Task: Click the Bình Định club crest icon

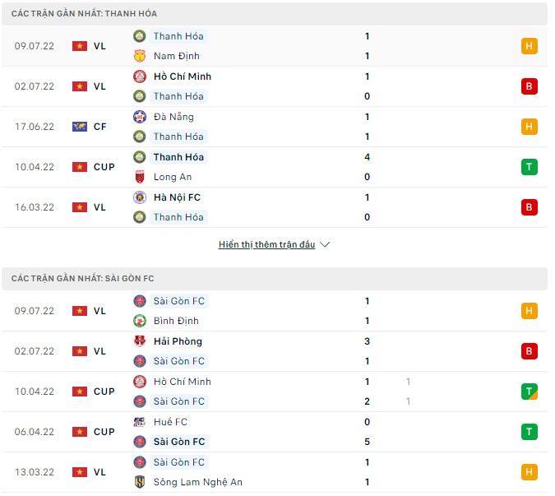Action: tap(140, 321)
